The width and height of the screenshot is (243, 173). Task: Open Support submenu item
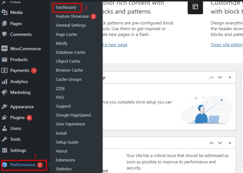click(63, 106)
